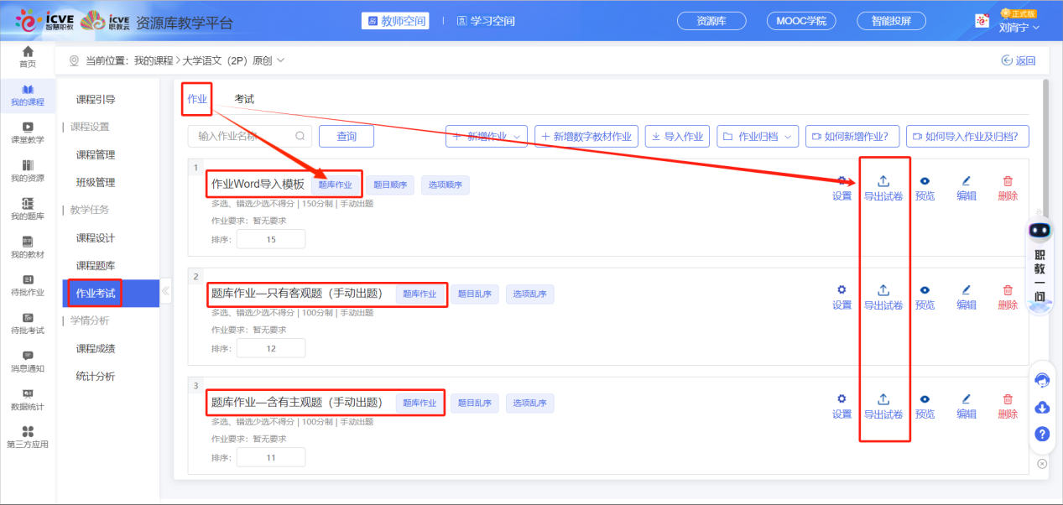This screenshot has width=1063, height=505.
Task: Click the 返回 back link
Action: (1019, 60)
